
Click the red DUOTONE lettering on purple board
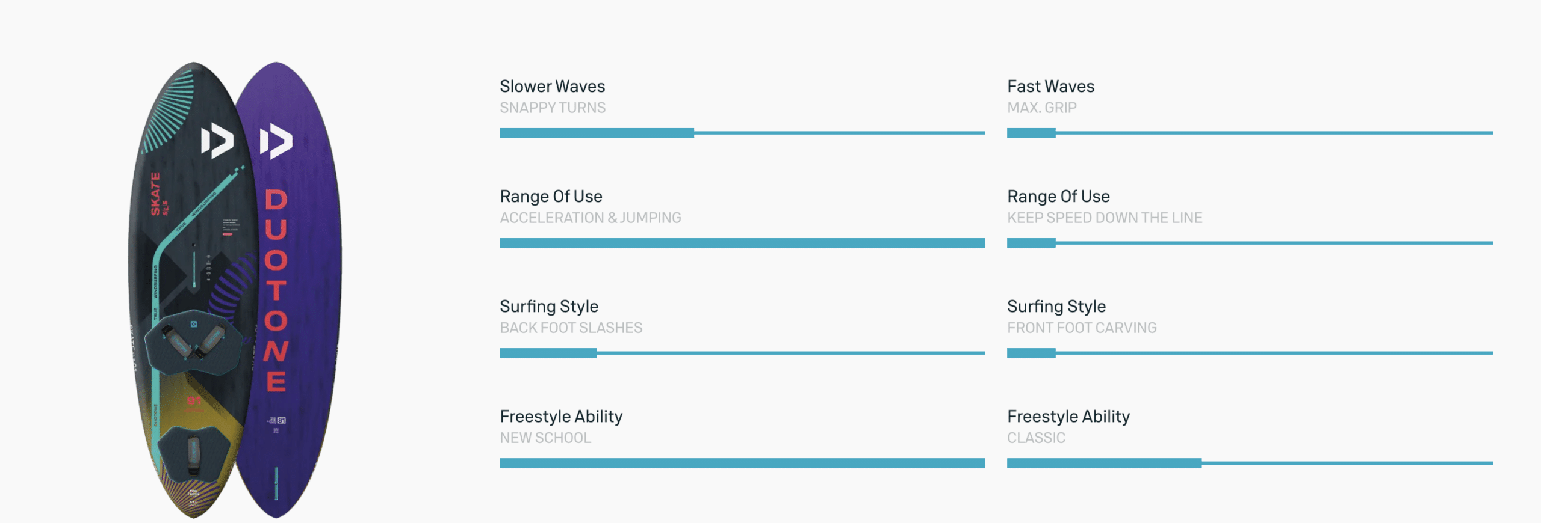click(x=276, y=290)
